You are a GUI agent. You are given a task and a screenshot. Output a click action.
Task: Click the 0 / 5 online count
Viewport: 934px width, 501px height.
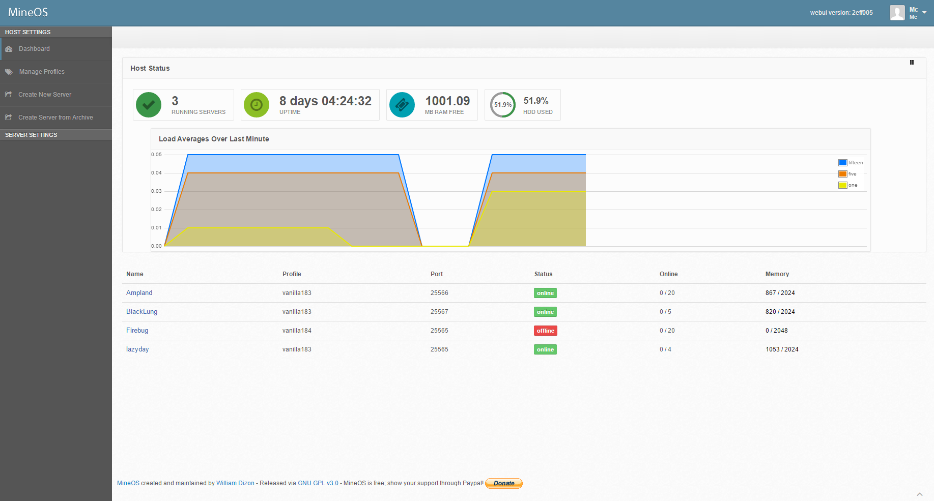click(665, 312)
